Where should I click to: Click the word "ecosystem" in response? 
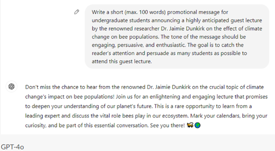pyautogui.click(x=174, y=116)
